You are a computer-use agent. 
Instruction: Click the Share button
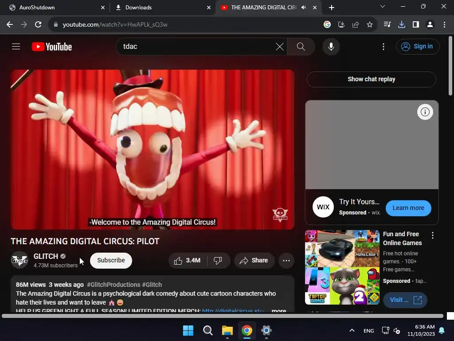[x=254, y=260]
